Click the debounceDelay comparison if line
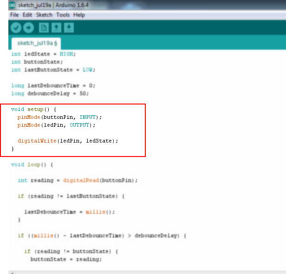The height and width of the screenshot is (274, 286). (x=102, y=236)
